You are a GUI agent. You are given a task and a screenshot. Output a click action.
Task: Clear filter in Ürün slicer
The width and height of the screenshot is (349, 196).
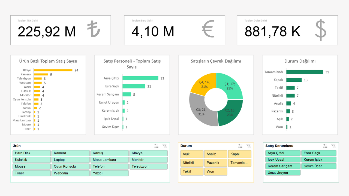click(x=165, y=146)
